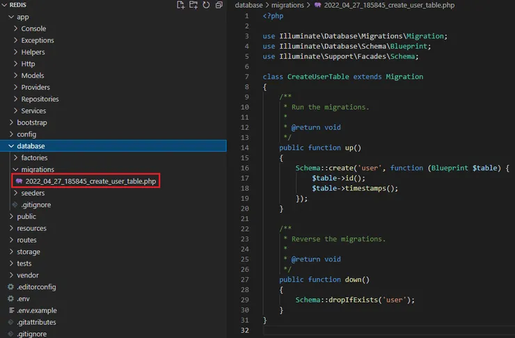Select the highlighted database folder
This screenshot has width=515, height=338.
(31, 146)
